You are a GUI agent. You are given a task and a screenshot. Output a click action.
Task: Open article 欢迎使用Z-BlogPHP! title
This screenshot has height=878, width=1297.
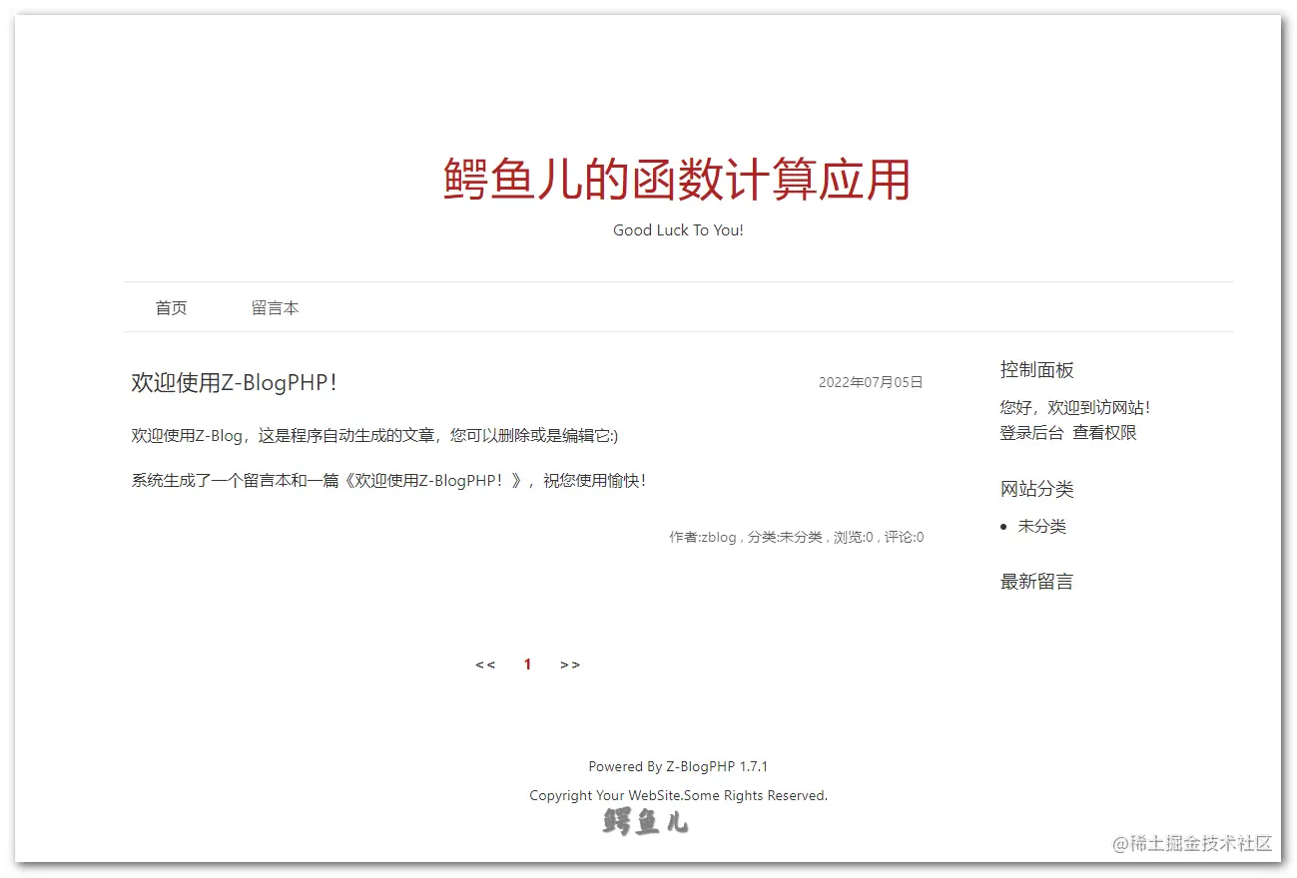[x=235, y=382]
